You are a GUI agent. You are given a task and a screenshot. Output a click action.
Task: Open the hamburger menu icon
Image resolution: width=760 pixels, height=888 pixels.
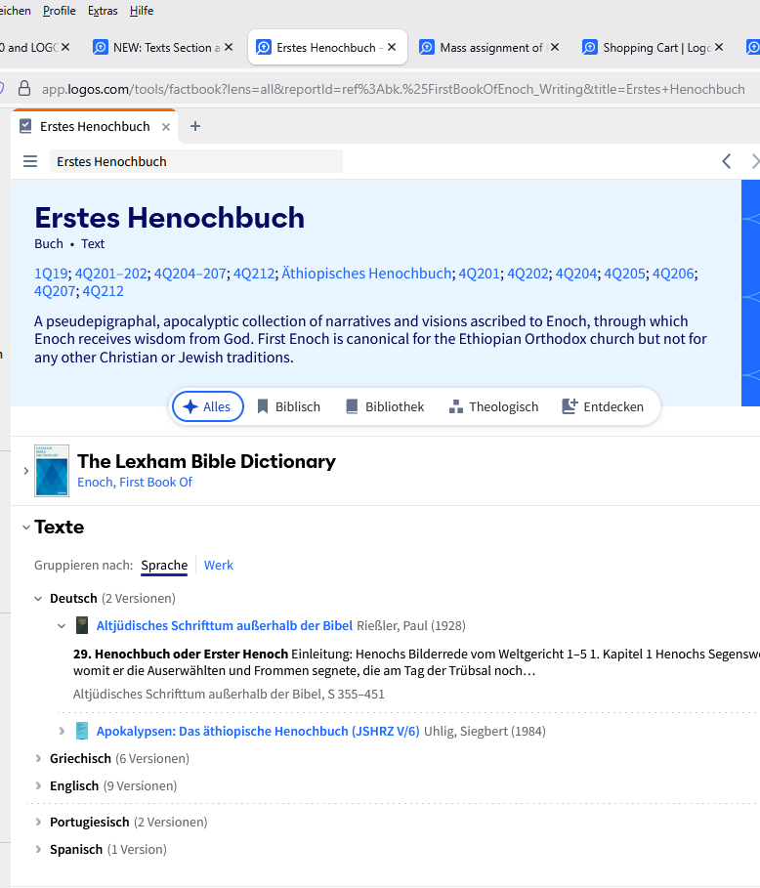click(x=29, y=161)
